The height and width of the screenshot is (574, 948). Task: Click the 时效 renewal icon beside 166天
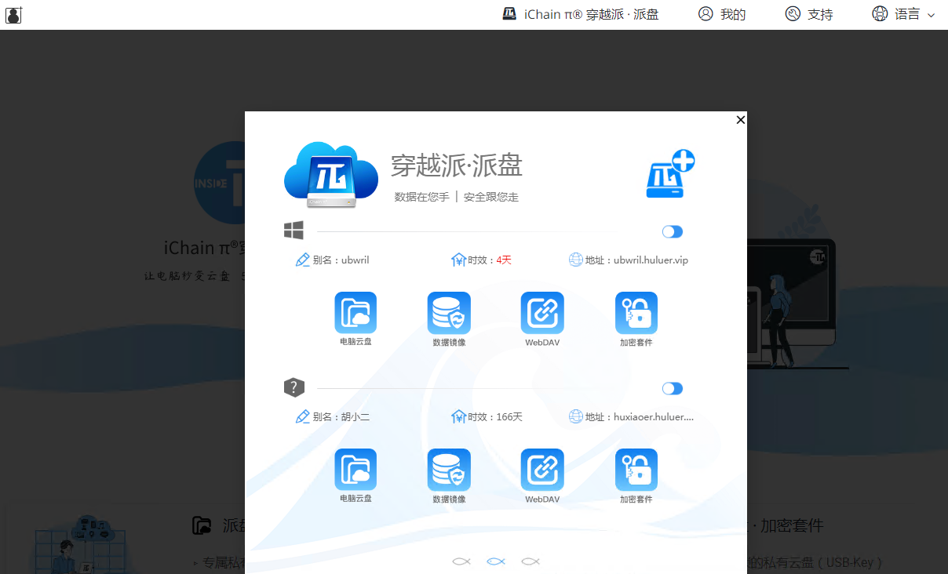(459, 416)
